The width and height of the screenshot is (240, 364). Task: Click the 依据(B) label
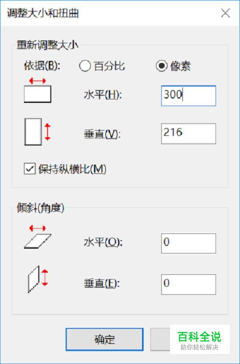[42, 66]
